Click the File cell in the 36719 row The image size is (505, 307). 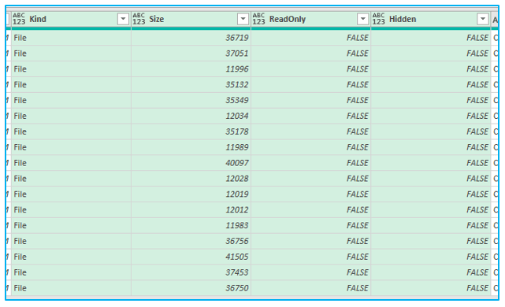pyautogui.click(x=71, y=38)
